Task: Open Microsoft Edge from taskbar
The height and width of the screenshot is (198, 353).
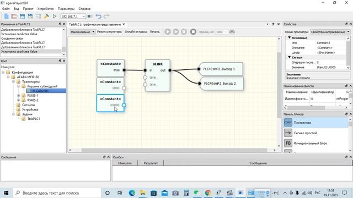Action: click(132, 193)
